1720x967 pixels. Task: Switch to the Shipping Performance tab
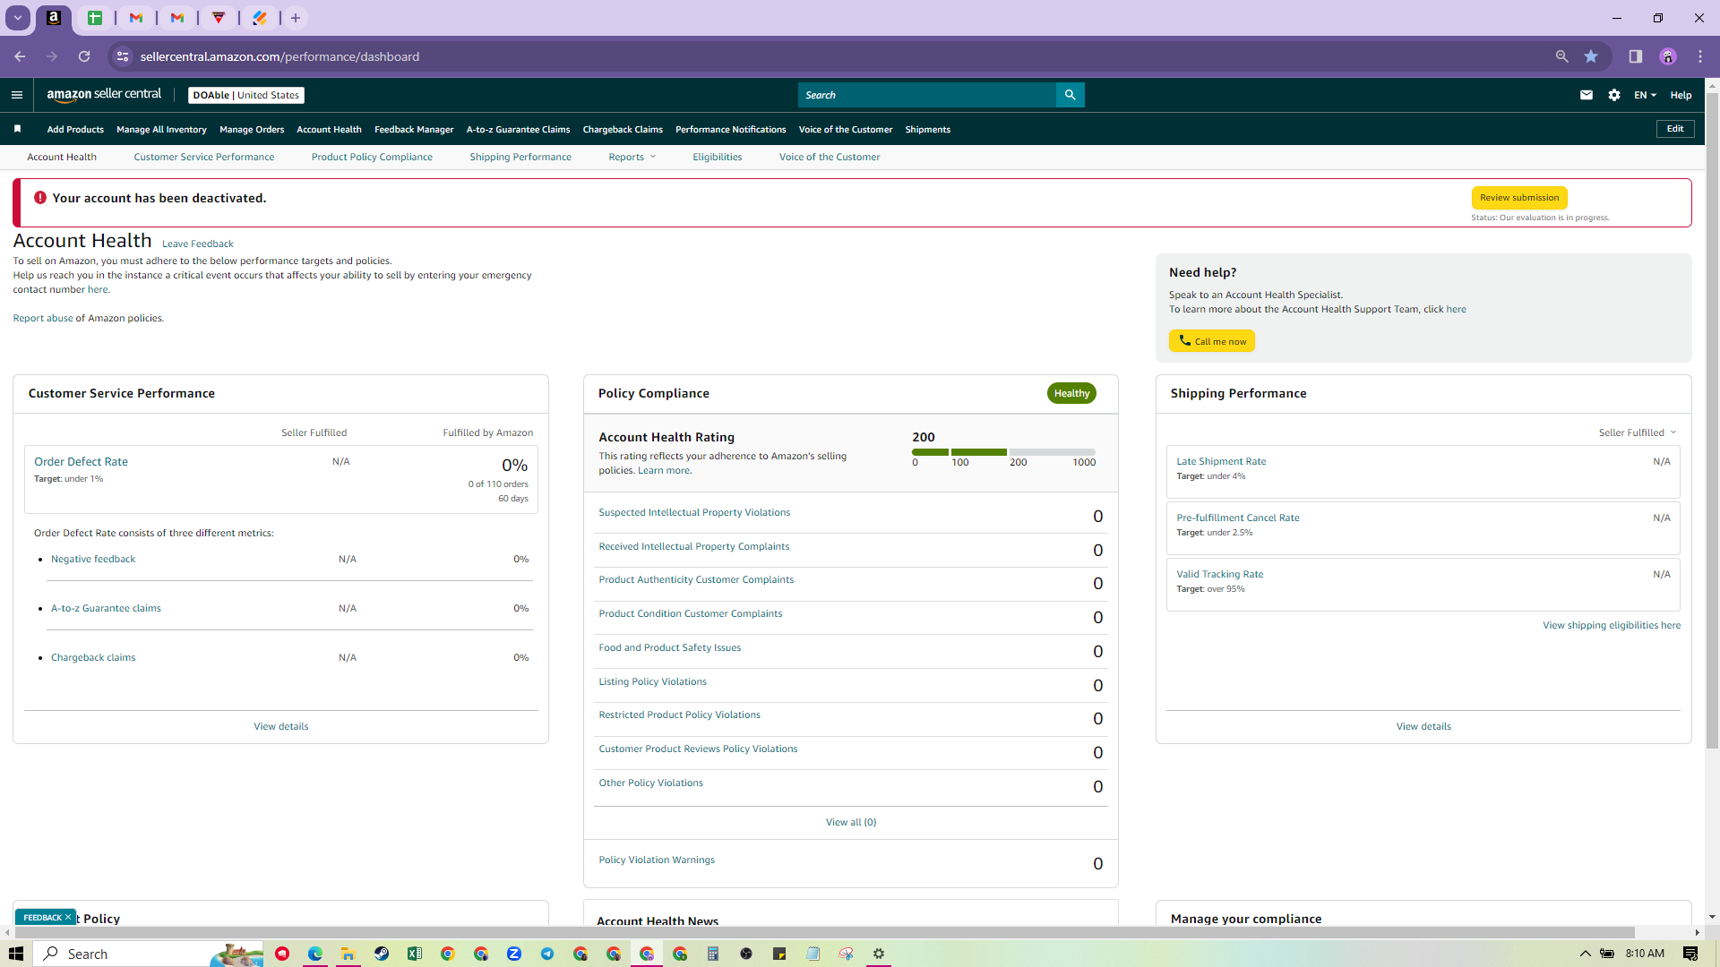click(x=520, y=157)
